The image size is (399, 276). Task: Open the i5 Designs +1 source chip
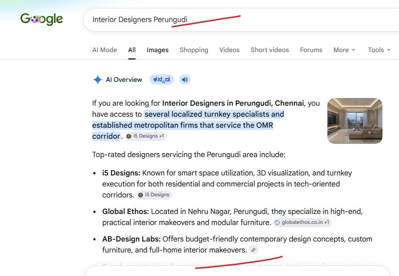pos(146,136)
